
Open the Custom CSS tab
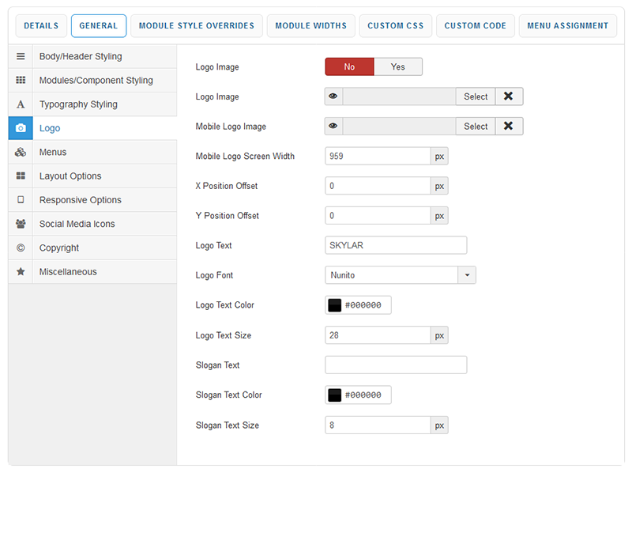pos(397,26)
